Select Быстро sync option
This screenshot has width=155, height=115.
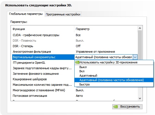point(114,84)
